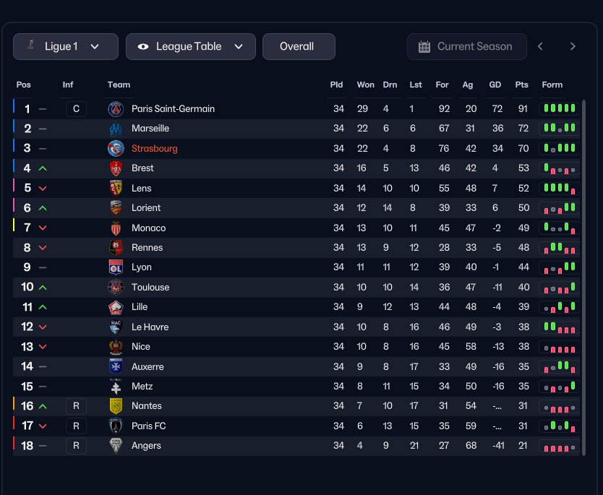Open the Strasbourg team link

(155, 148)
